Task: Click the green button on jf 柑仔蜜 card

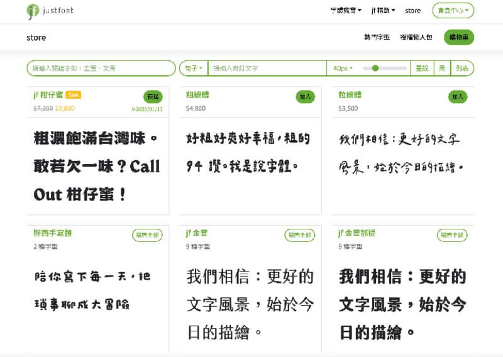Action: (x=153, y=97)
